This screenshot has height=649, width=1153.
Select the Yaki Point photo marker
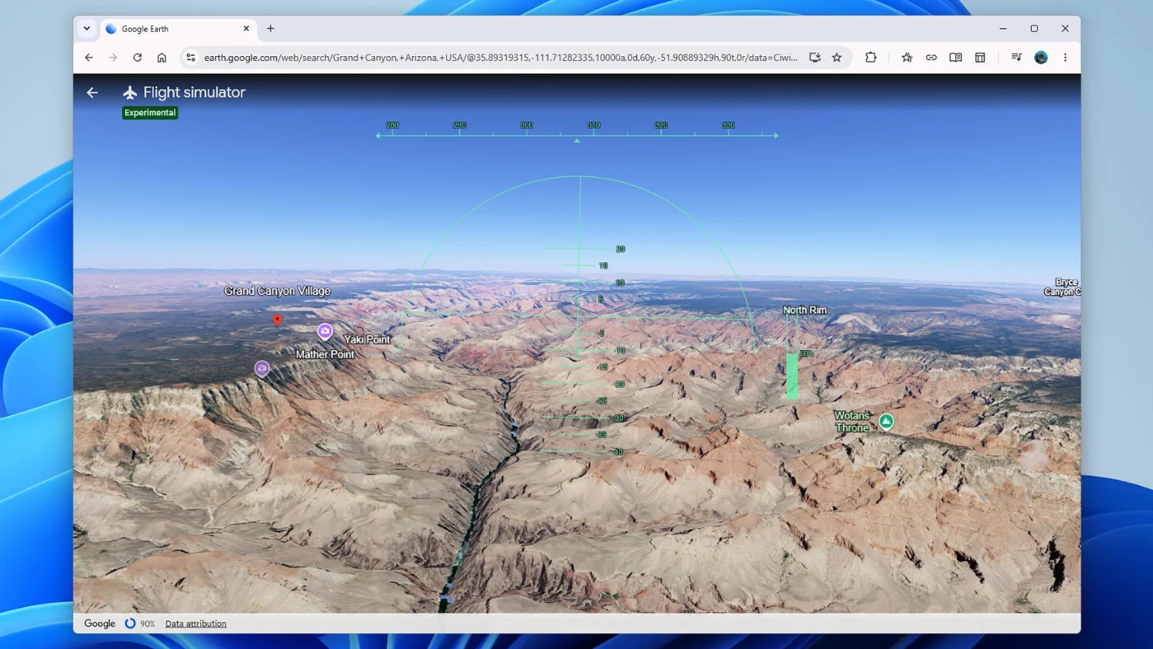(326, 331)
